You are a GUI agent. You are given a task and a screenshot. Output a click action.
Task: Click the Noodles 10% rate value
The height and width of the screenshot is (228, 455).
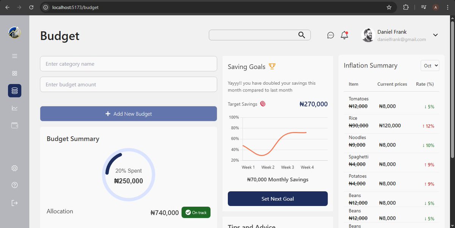[429, 145]
